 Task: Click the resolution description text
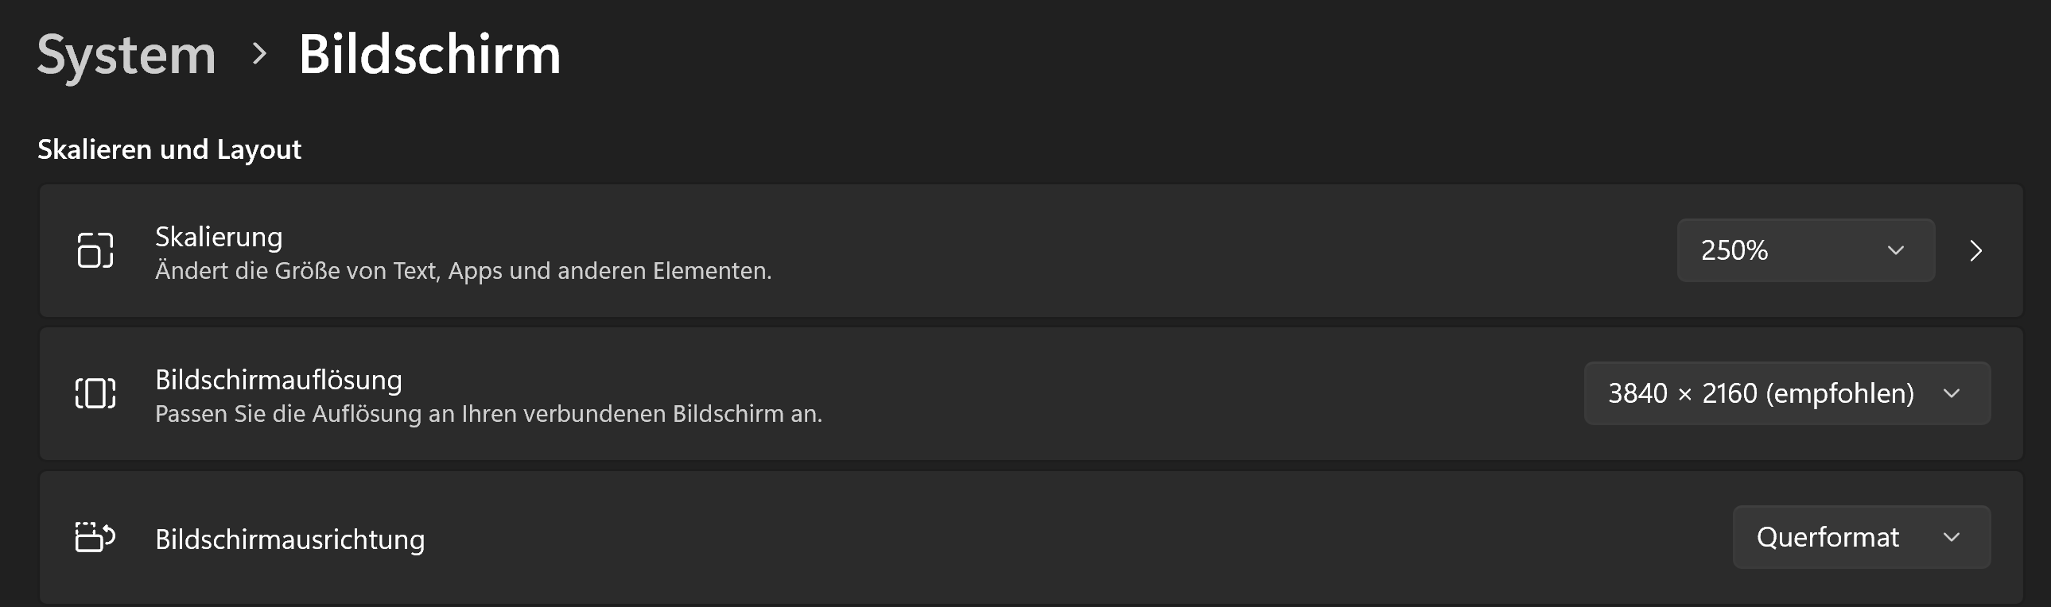[489, 414]
